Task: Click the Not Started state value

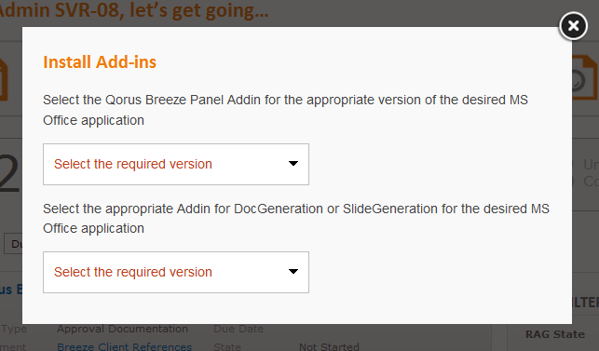Action: coord(329,346)
